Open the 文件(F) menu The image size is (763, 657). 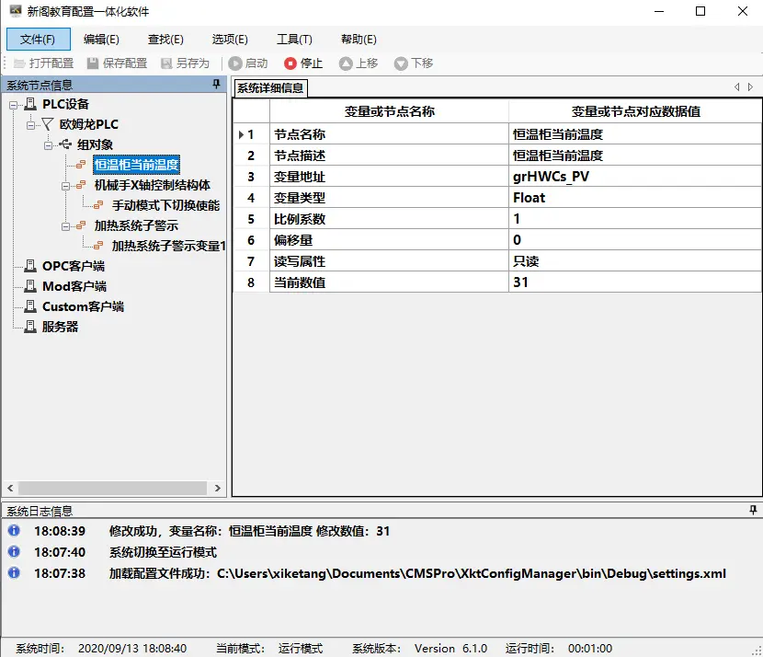click(38, 39)
